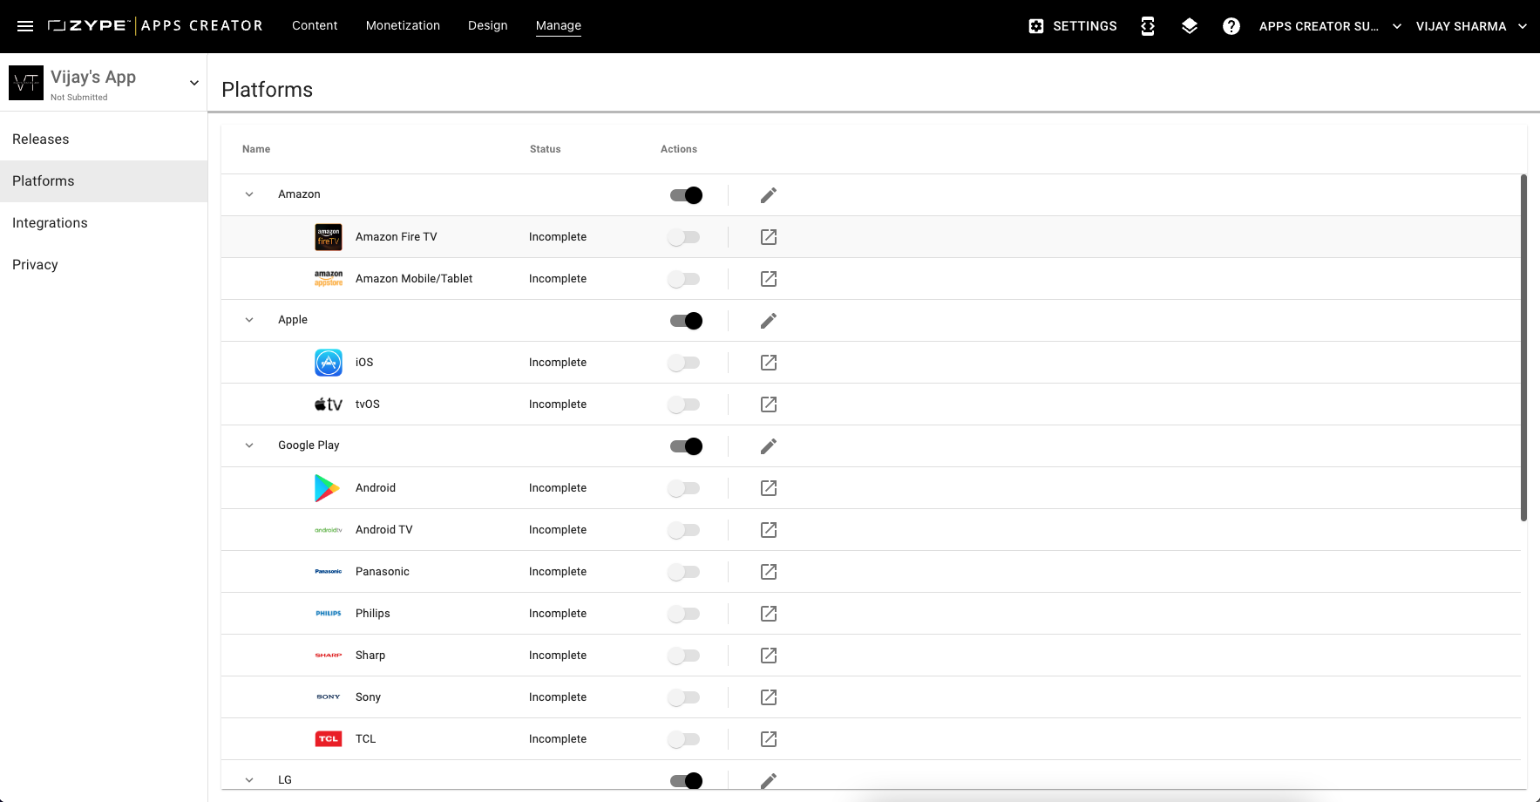The image size is (1540, 802).
Task: Disable the LG platform group toggle
Action: [x=686, y=781]
